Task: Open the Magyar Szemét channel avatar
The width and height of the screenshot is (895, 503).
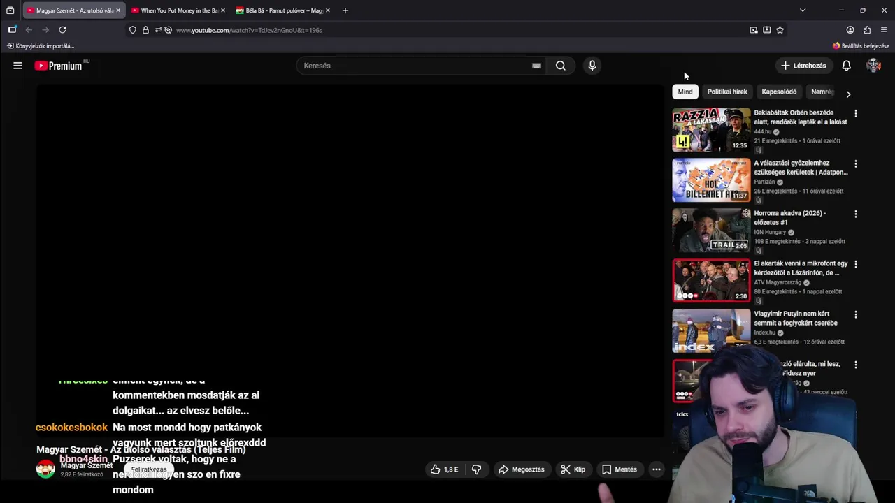Action: (45, 469)
